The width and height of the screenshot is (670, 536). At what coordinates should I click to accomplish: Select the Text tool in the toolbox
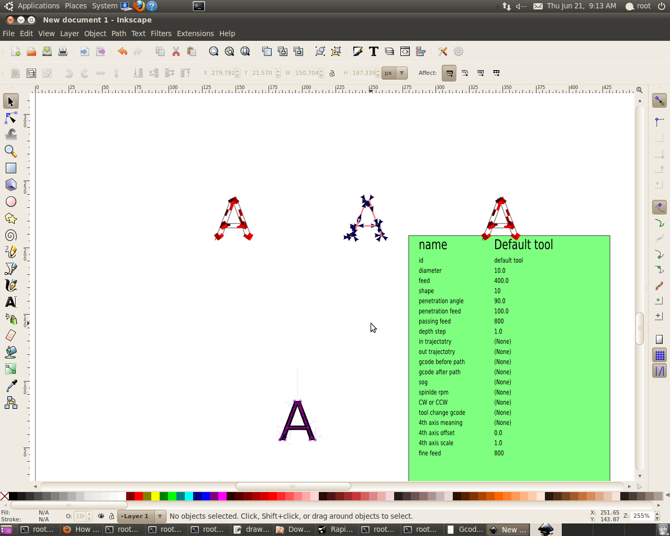[x=11, y=302]
